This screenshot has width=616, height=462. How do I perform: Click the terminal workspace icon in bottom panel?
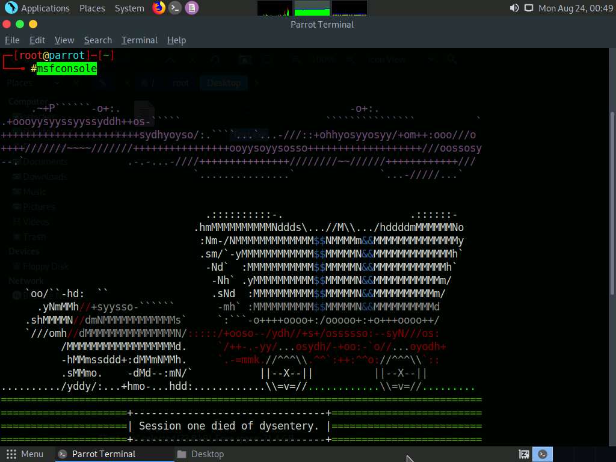543,454
